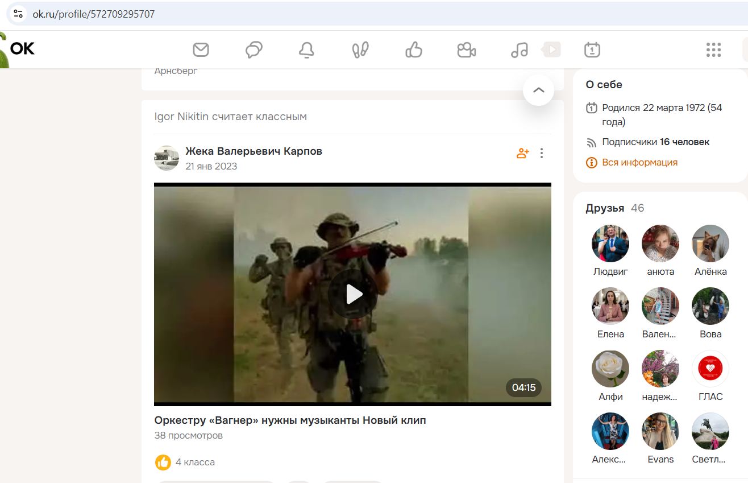This screenshot has height=483, width=748.
Task: Click the music player play badge
Action: [551, 49]
